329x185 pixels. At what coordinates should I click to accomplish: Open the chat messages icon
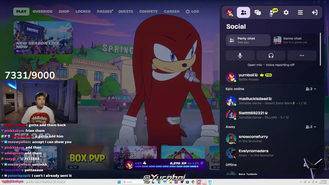coord(258,12)
